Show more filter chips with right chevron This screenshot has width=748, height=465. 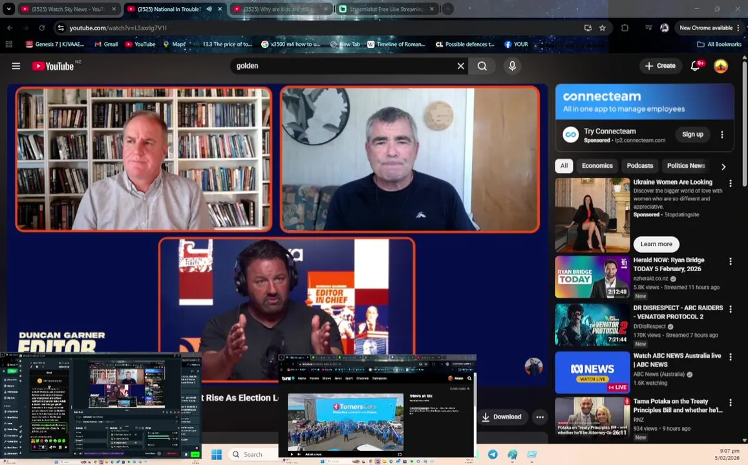click(x=723, y=166)
